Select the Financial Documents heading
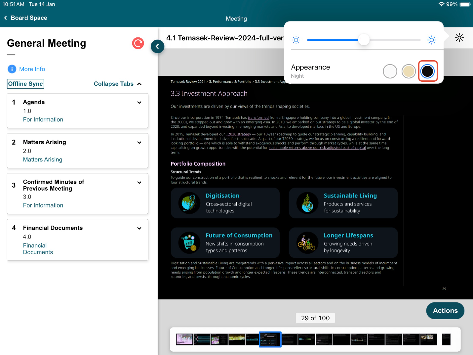The image size is (473, 355). point(53,228)
